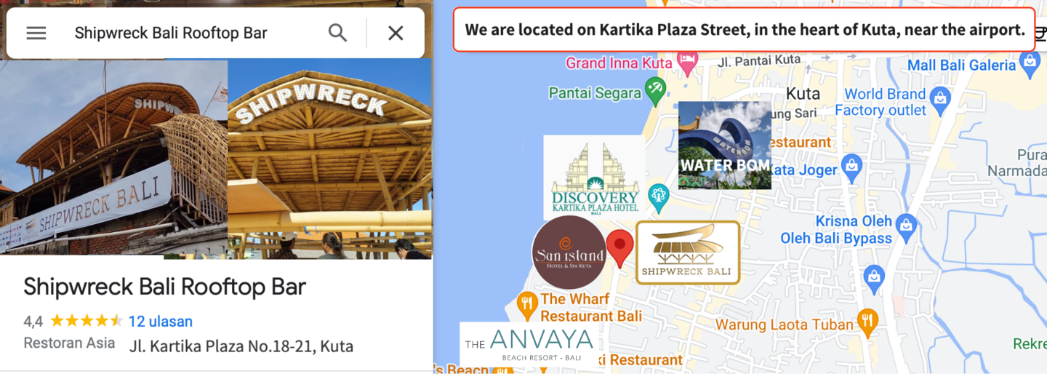Click the magnifier search icon
Screen dimensions: 1047x374
coord(337,33)
